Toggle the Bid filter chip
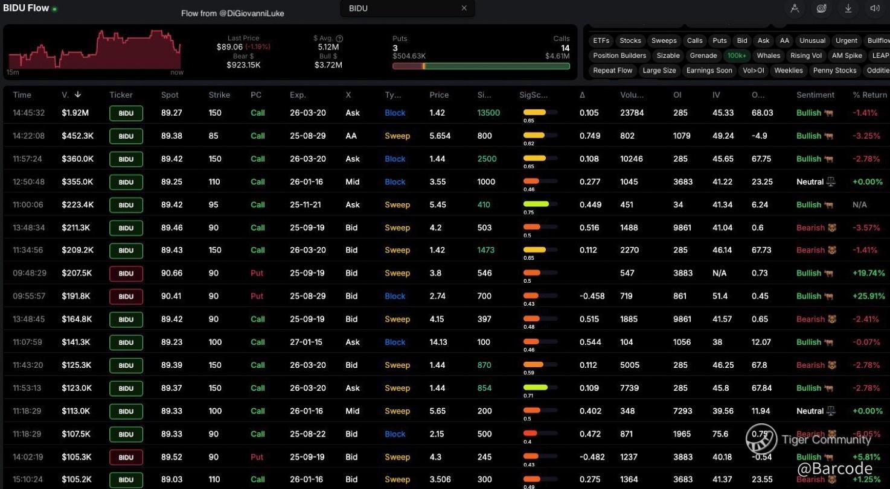This screenshot has height=489, width=890. (742, 40)
